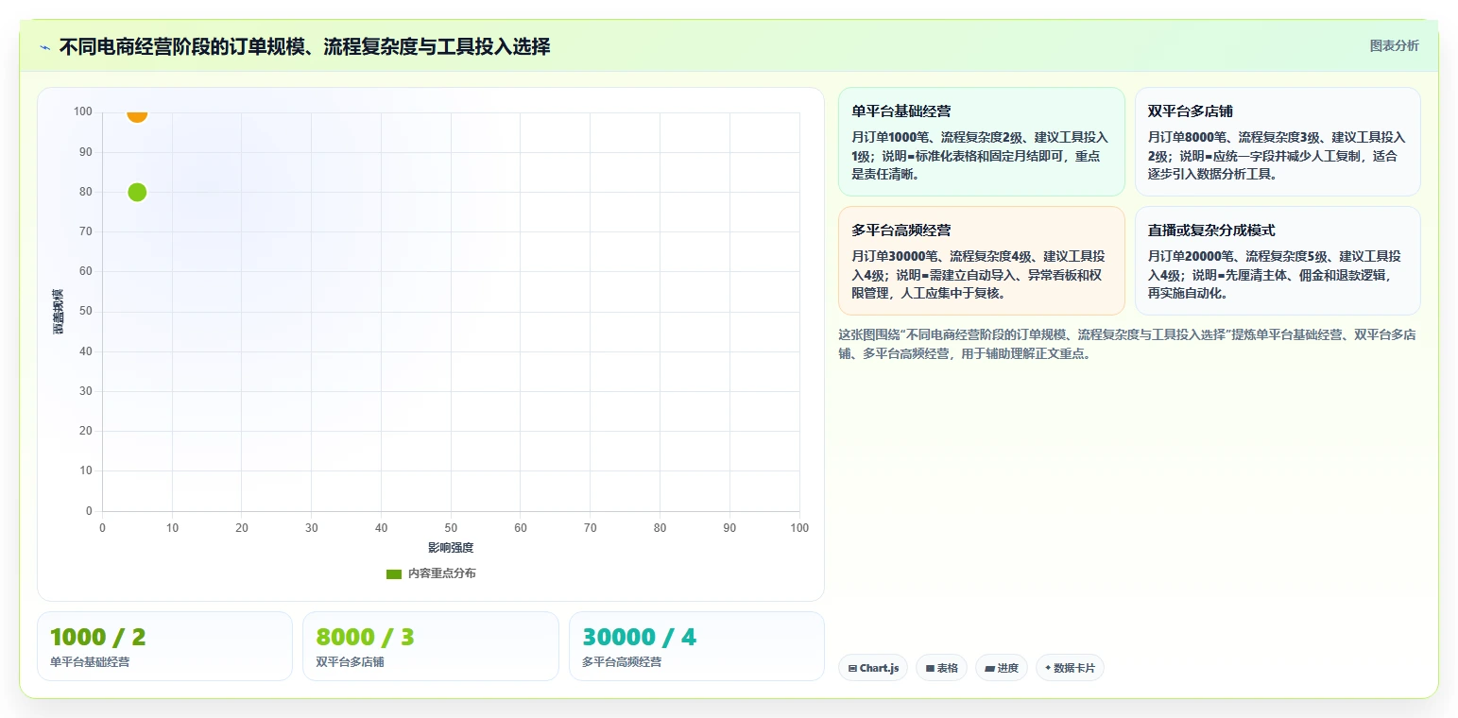
Task: Click the 月订单30000笔 description text
Action: coord(980,275)
